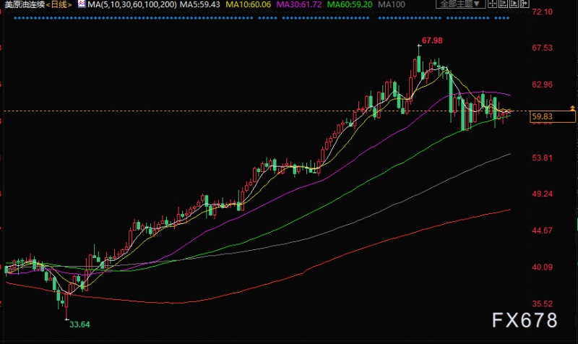
Task: Click the MA5:59.43 legend label
Action: [x=200, y=4]
